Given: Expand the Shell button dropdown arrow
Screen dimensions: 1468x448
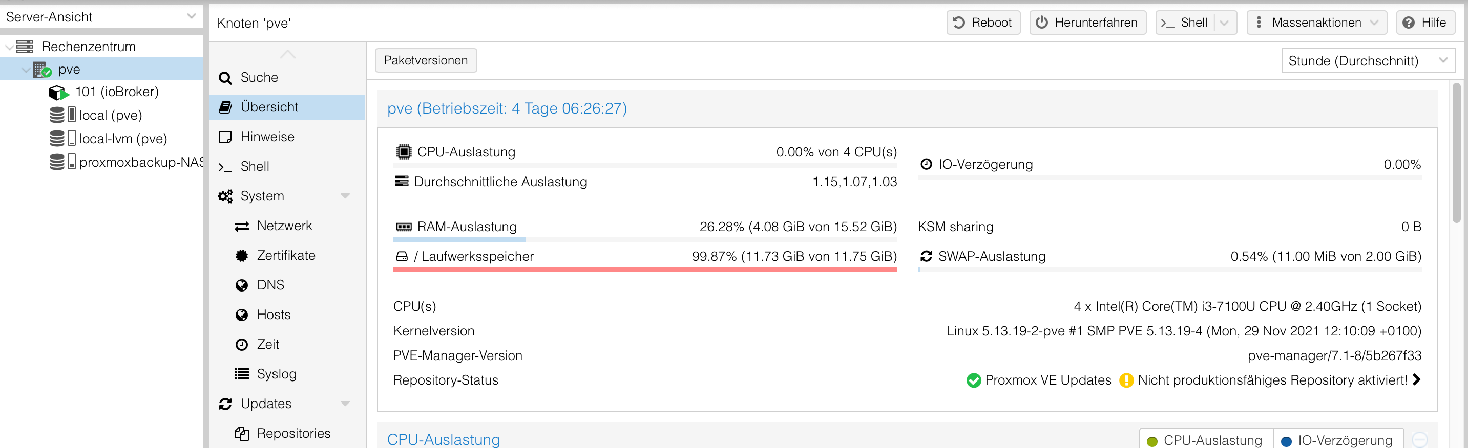Looking at the screenshot, I should tap(1224, 23).
